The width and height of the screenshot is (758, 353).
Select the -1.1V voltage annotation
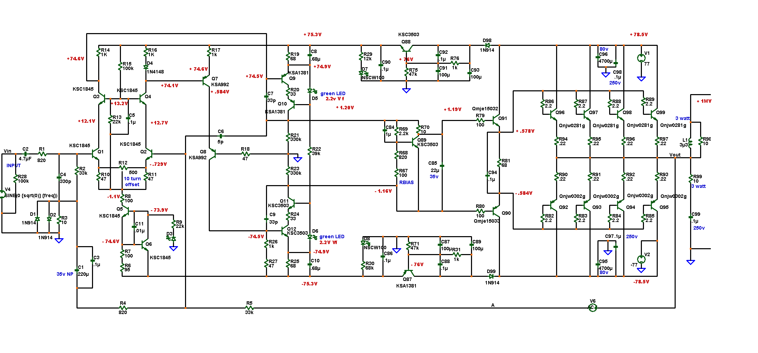coord(113,196)
